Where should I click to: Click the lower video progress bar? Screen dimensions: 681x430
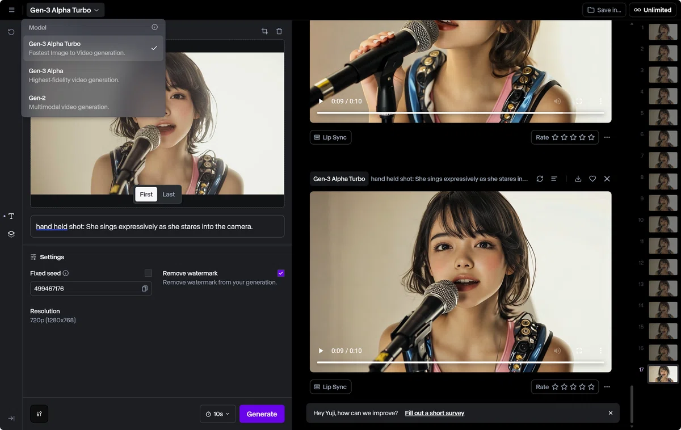tap(460, 362)
